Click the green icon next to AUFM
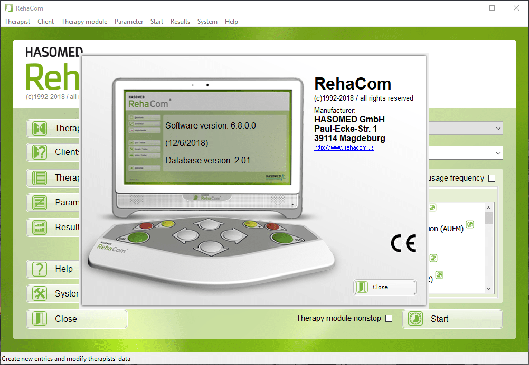The image size is (529, 365). [x=470, y=225]
